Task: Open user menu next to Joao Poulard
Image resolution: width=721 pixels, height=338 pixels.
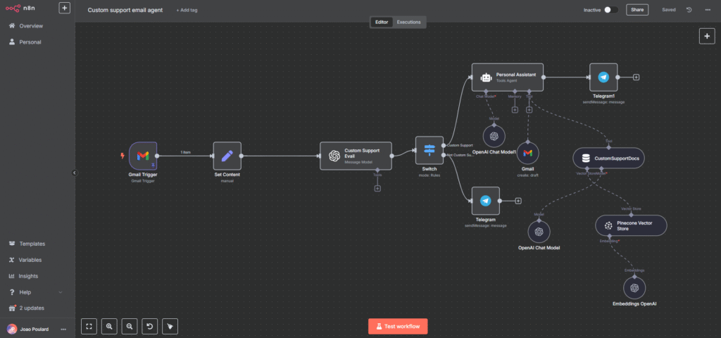Action: (x=63, y=329)
